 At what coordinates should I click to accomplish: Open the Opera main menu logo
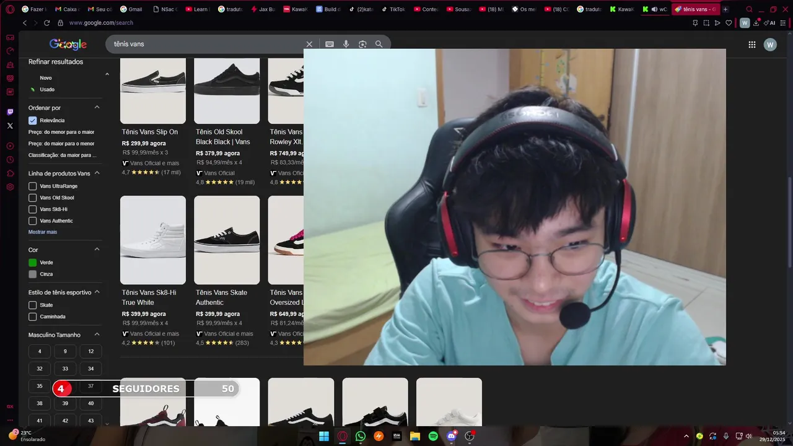point(10,9)
